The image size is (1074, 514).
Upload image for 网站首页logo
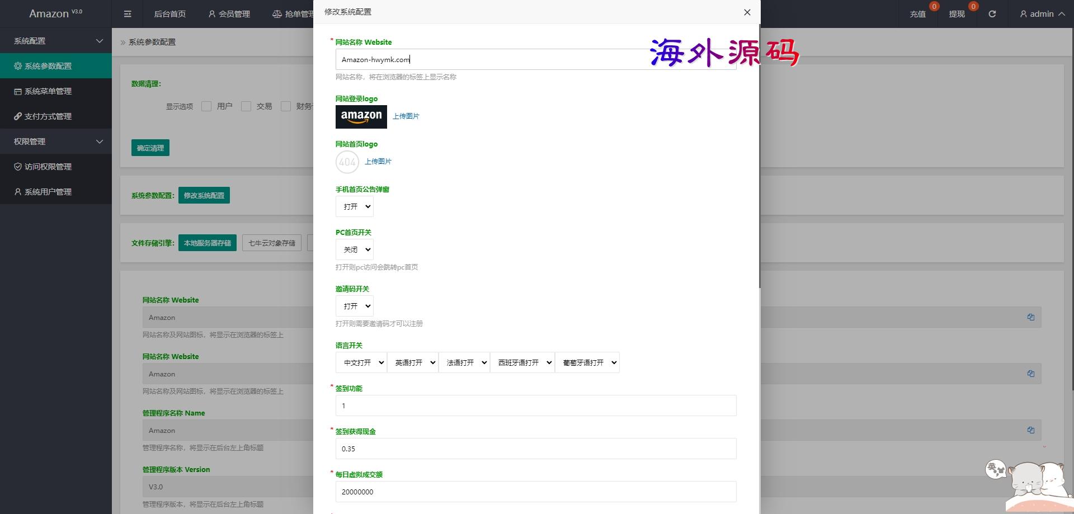pyautogui.click(x=378, y=161)
